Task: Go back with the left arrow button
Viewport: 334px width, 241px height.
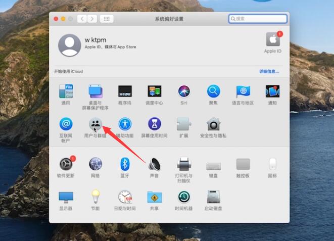Action: tap(82, 19)
